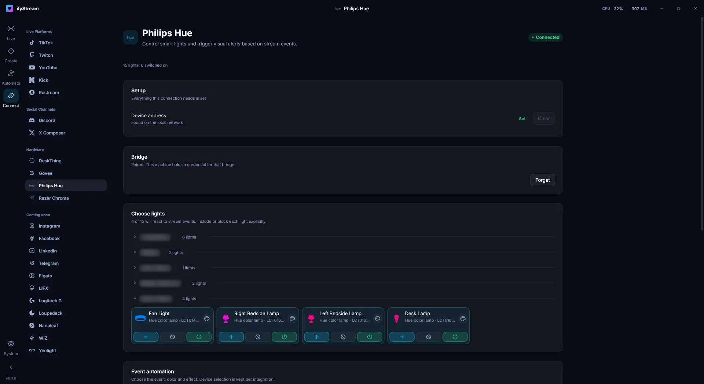This screenshot has height=384, width=704.
Task: Toggle Desk Lamp power
Action: (x=455, y=337)
